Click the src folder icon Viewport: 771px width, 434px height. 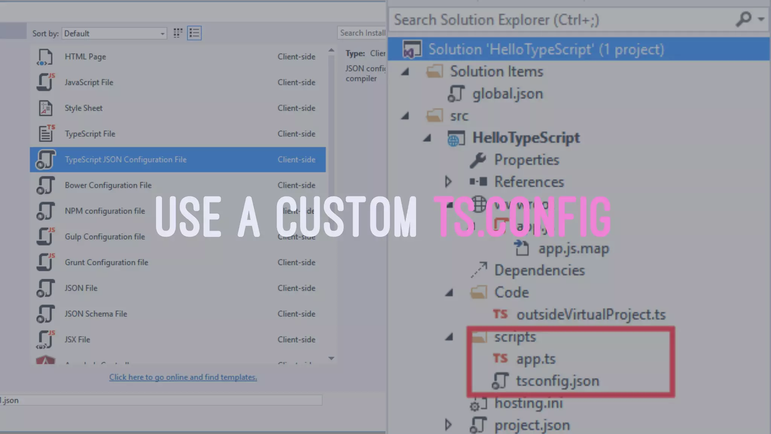click(x=434, y=115)
